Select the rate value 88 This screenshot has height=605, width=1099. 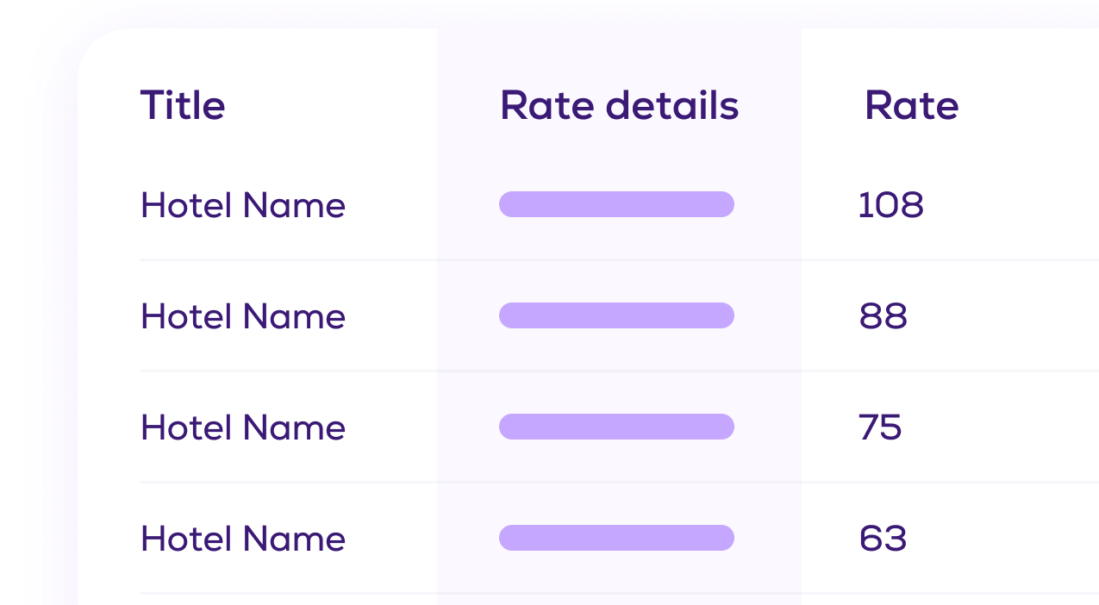[883, 316]
